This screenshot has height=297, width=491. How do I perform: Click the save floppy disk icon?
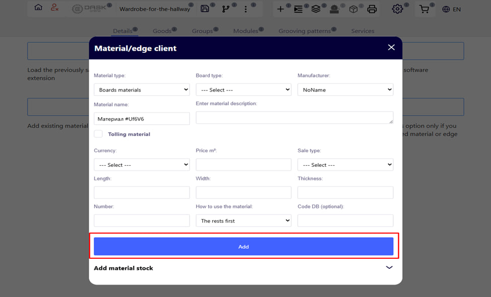[205, 9]
